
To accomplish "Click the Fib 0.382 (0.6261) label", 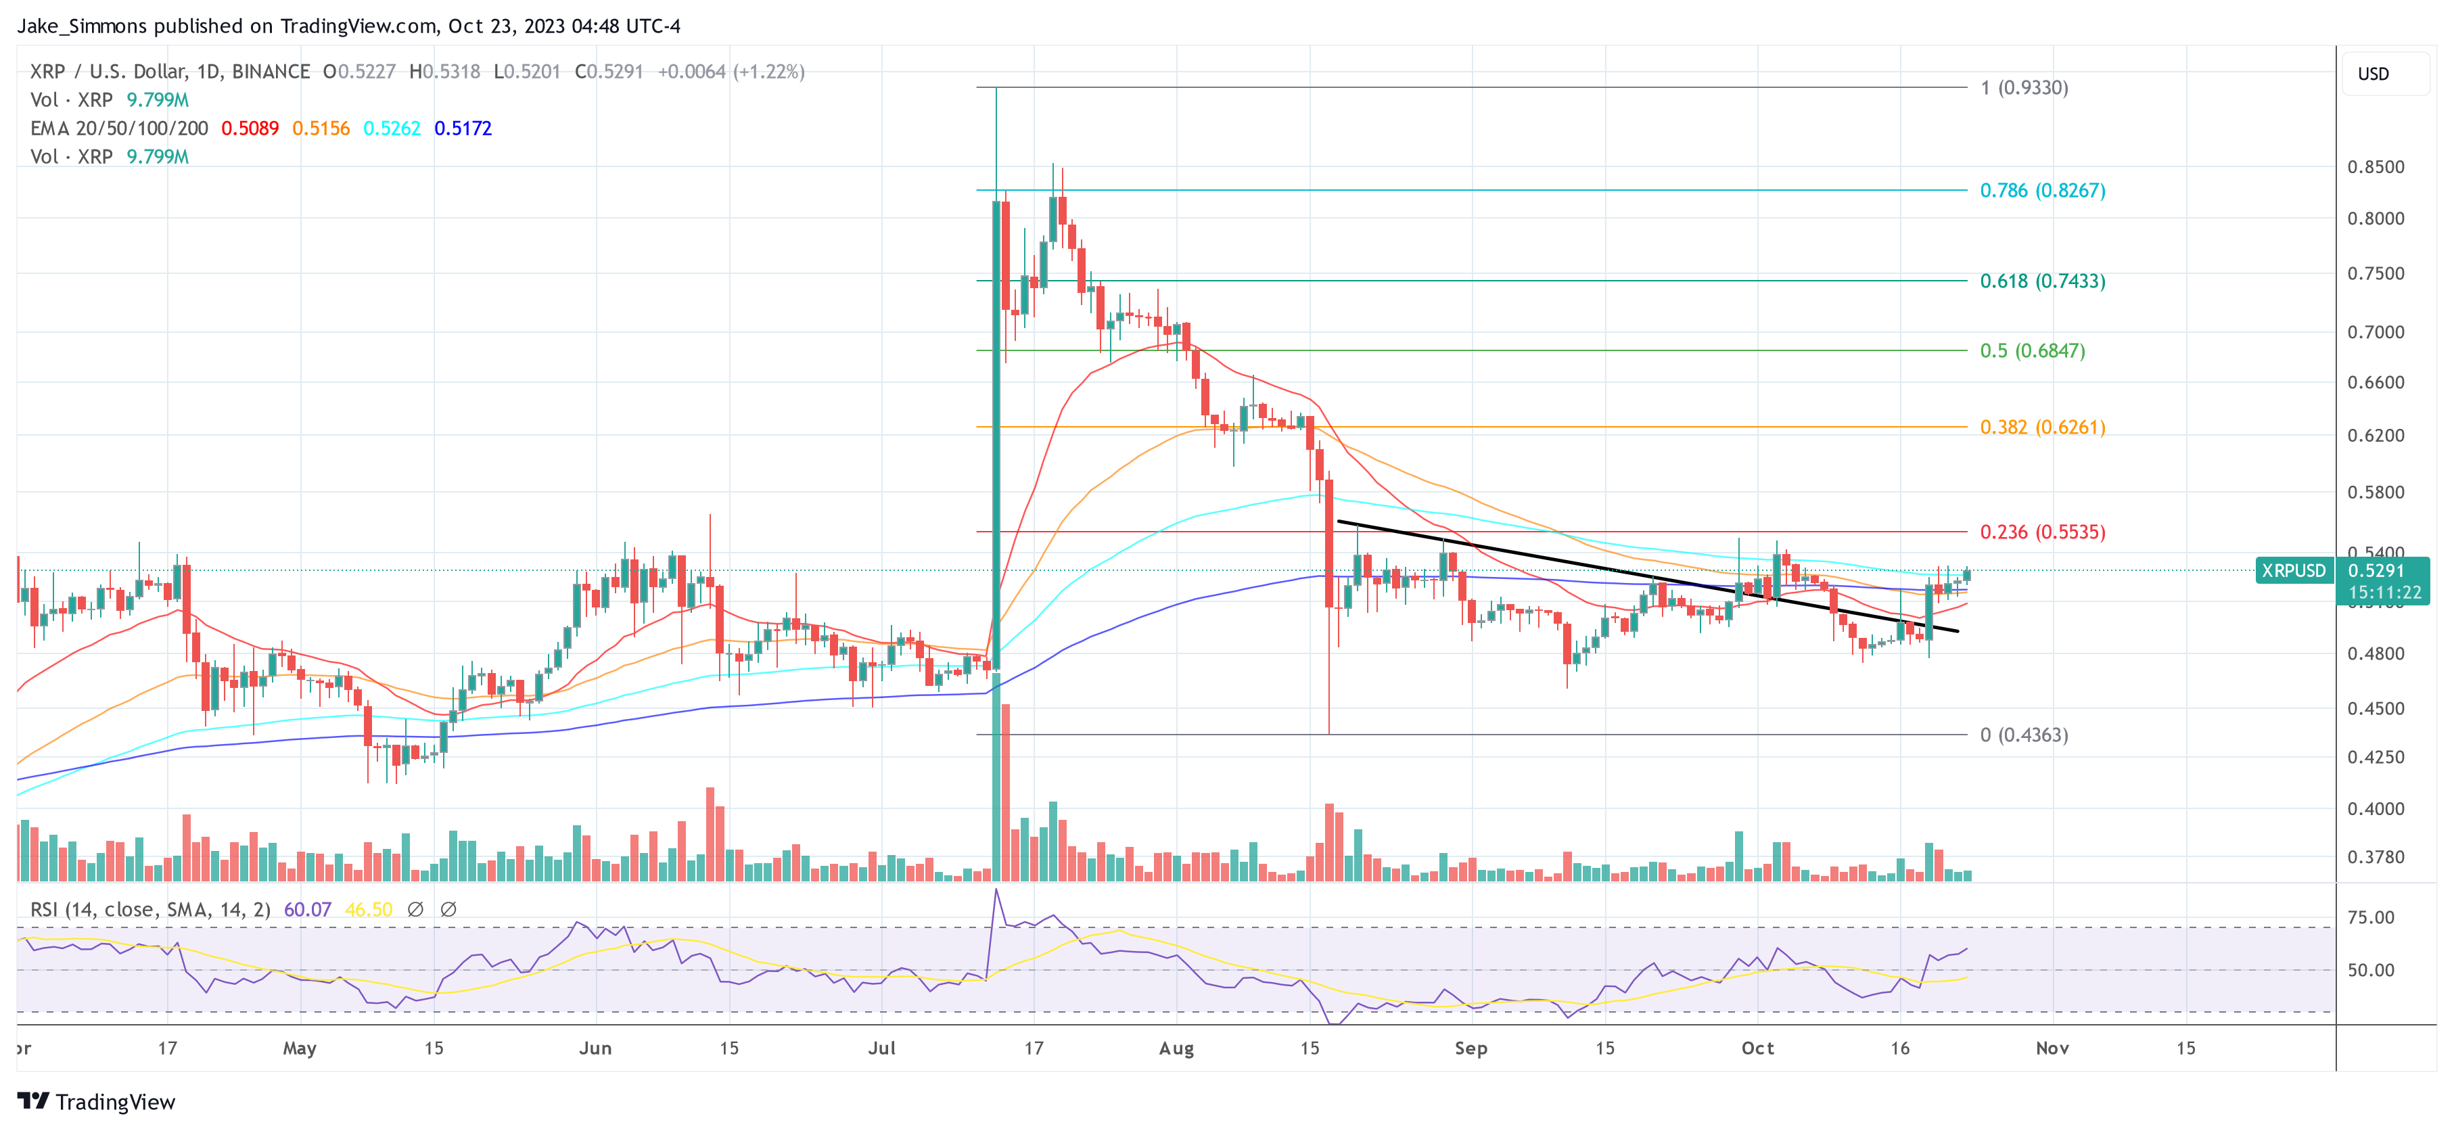I will [2043, 427].
